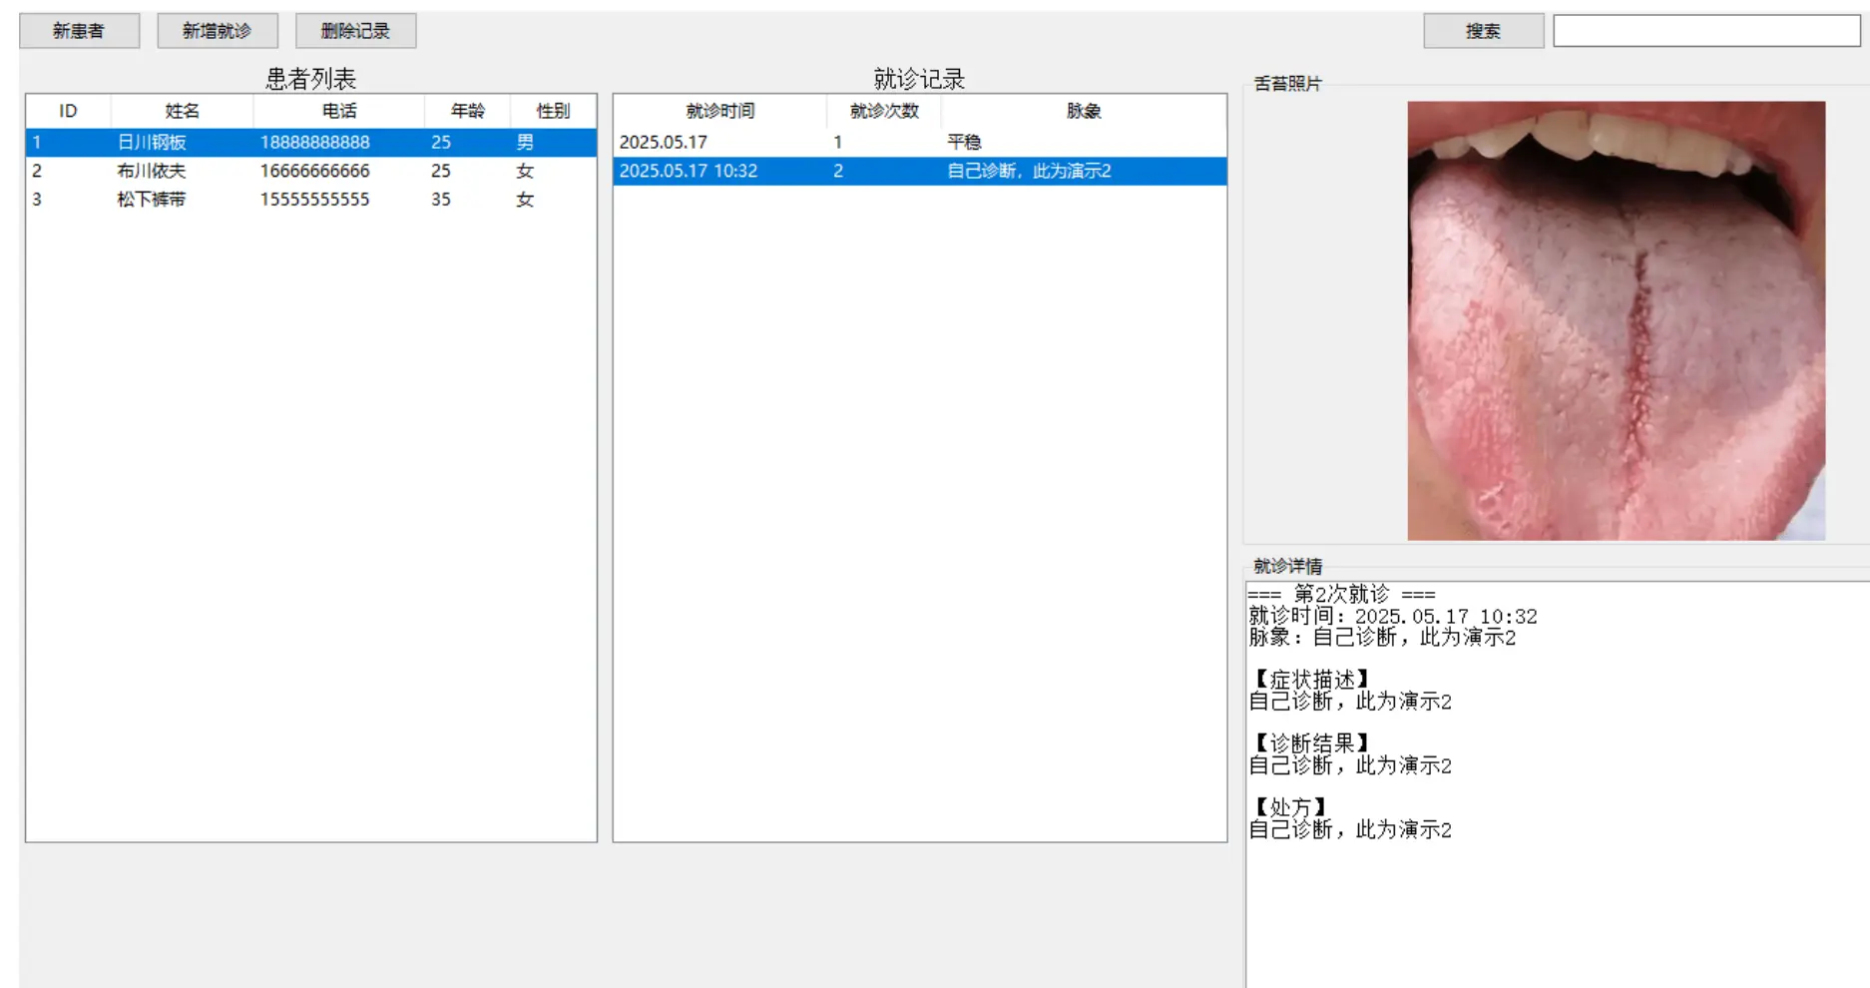
Task: Select visit record 2025.05.17 10:32
Action: tap(689, 171)
